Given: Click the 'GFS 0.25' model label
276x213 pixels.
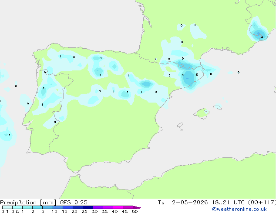Looking at the screenshot, I should click(x=74, y=203).
